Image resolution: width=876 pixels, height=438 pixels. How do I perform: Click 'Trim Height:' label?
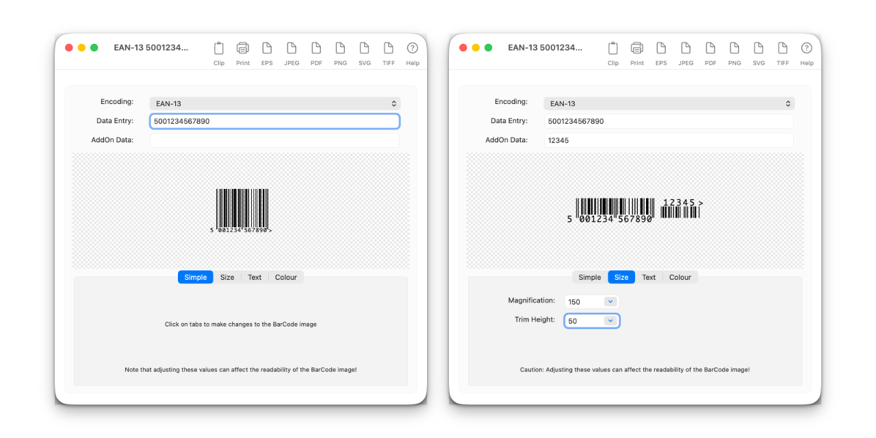[x=534, y=320]
